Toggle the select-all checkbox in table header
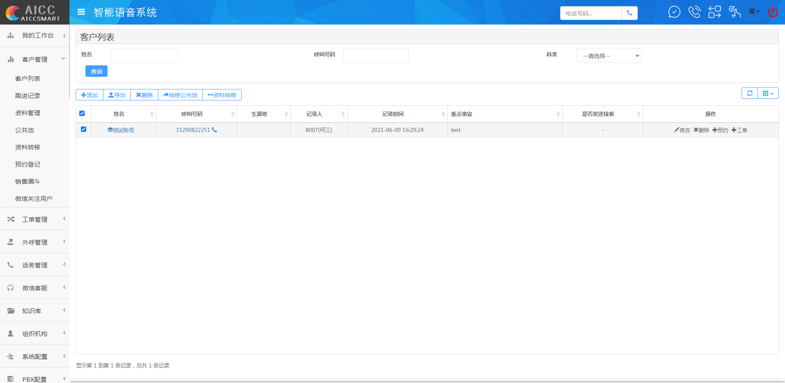The width and height of the screenshot is (785, 383). click(x=82, y=114)
